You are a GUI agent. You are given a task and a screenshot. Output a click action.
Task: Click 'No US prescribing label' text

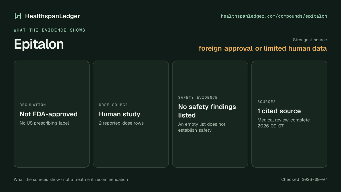[44, 123]
